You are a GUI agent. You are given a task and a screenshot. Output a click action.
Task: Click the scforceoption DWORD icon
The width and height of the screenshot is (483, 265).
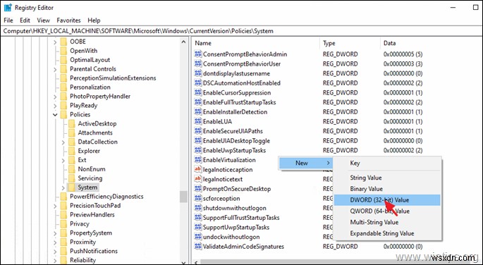coord(197,198)
